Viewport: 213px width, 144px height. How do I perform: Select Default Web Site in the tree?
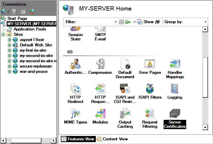(x=36, y=45)
